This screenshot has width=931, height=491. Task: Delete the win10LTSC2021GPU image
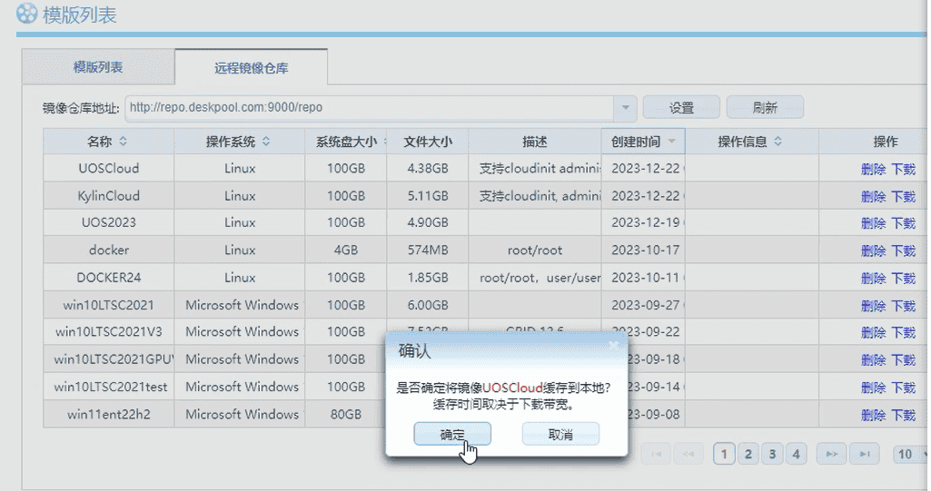[x=874, y=359]
